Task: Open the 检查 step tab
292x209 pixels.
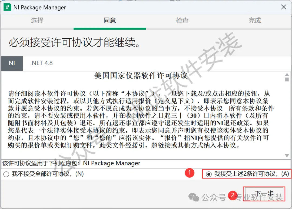Action: 182,20
